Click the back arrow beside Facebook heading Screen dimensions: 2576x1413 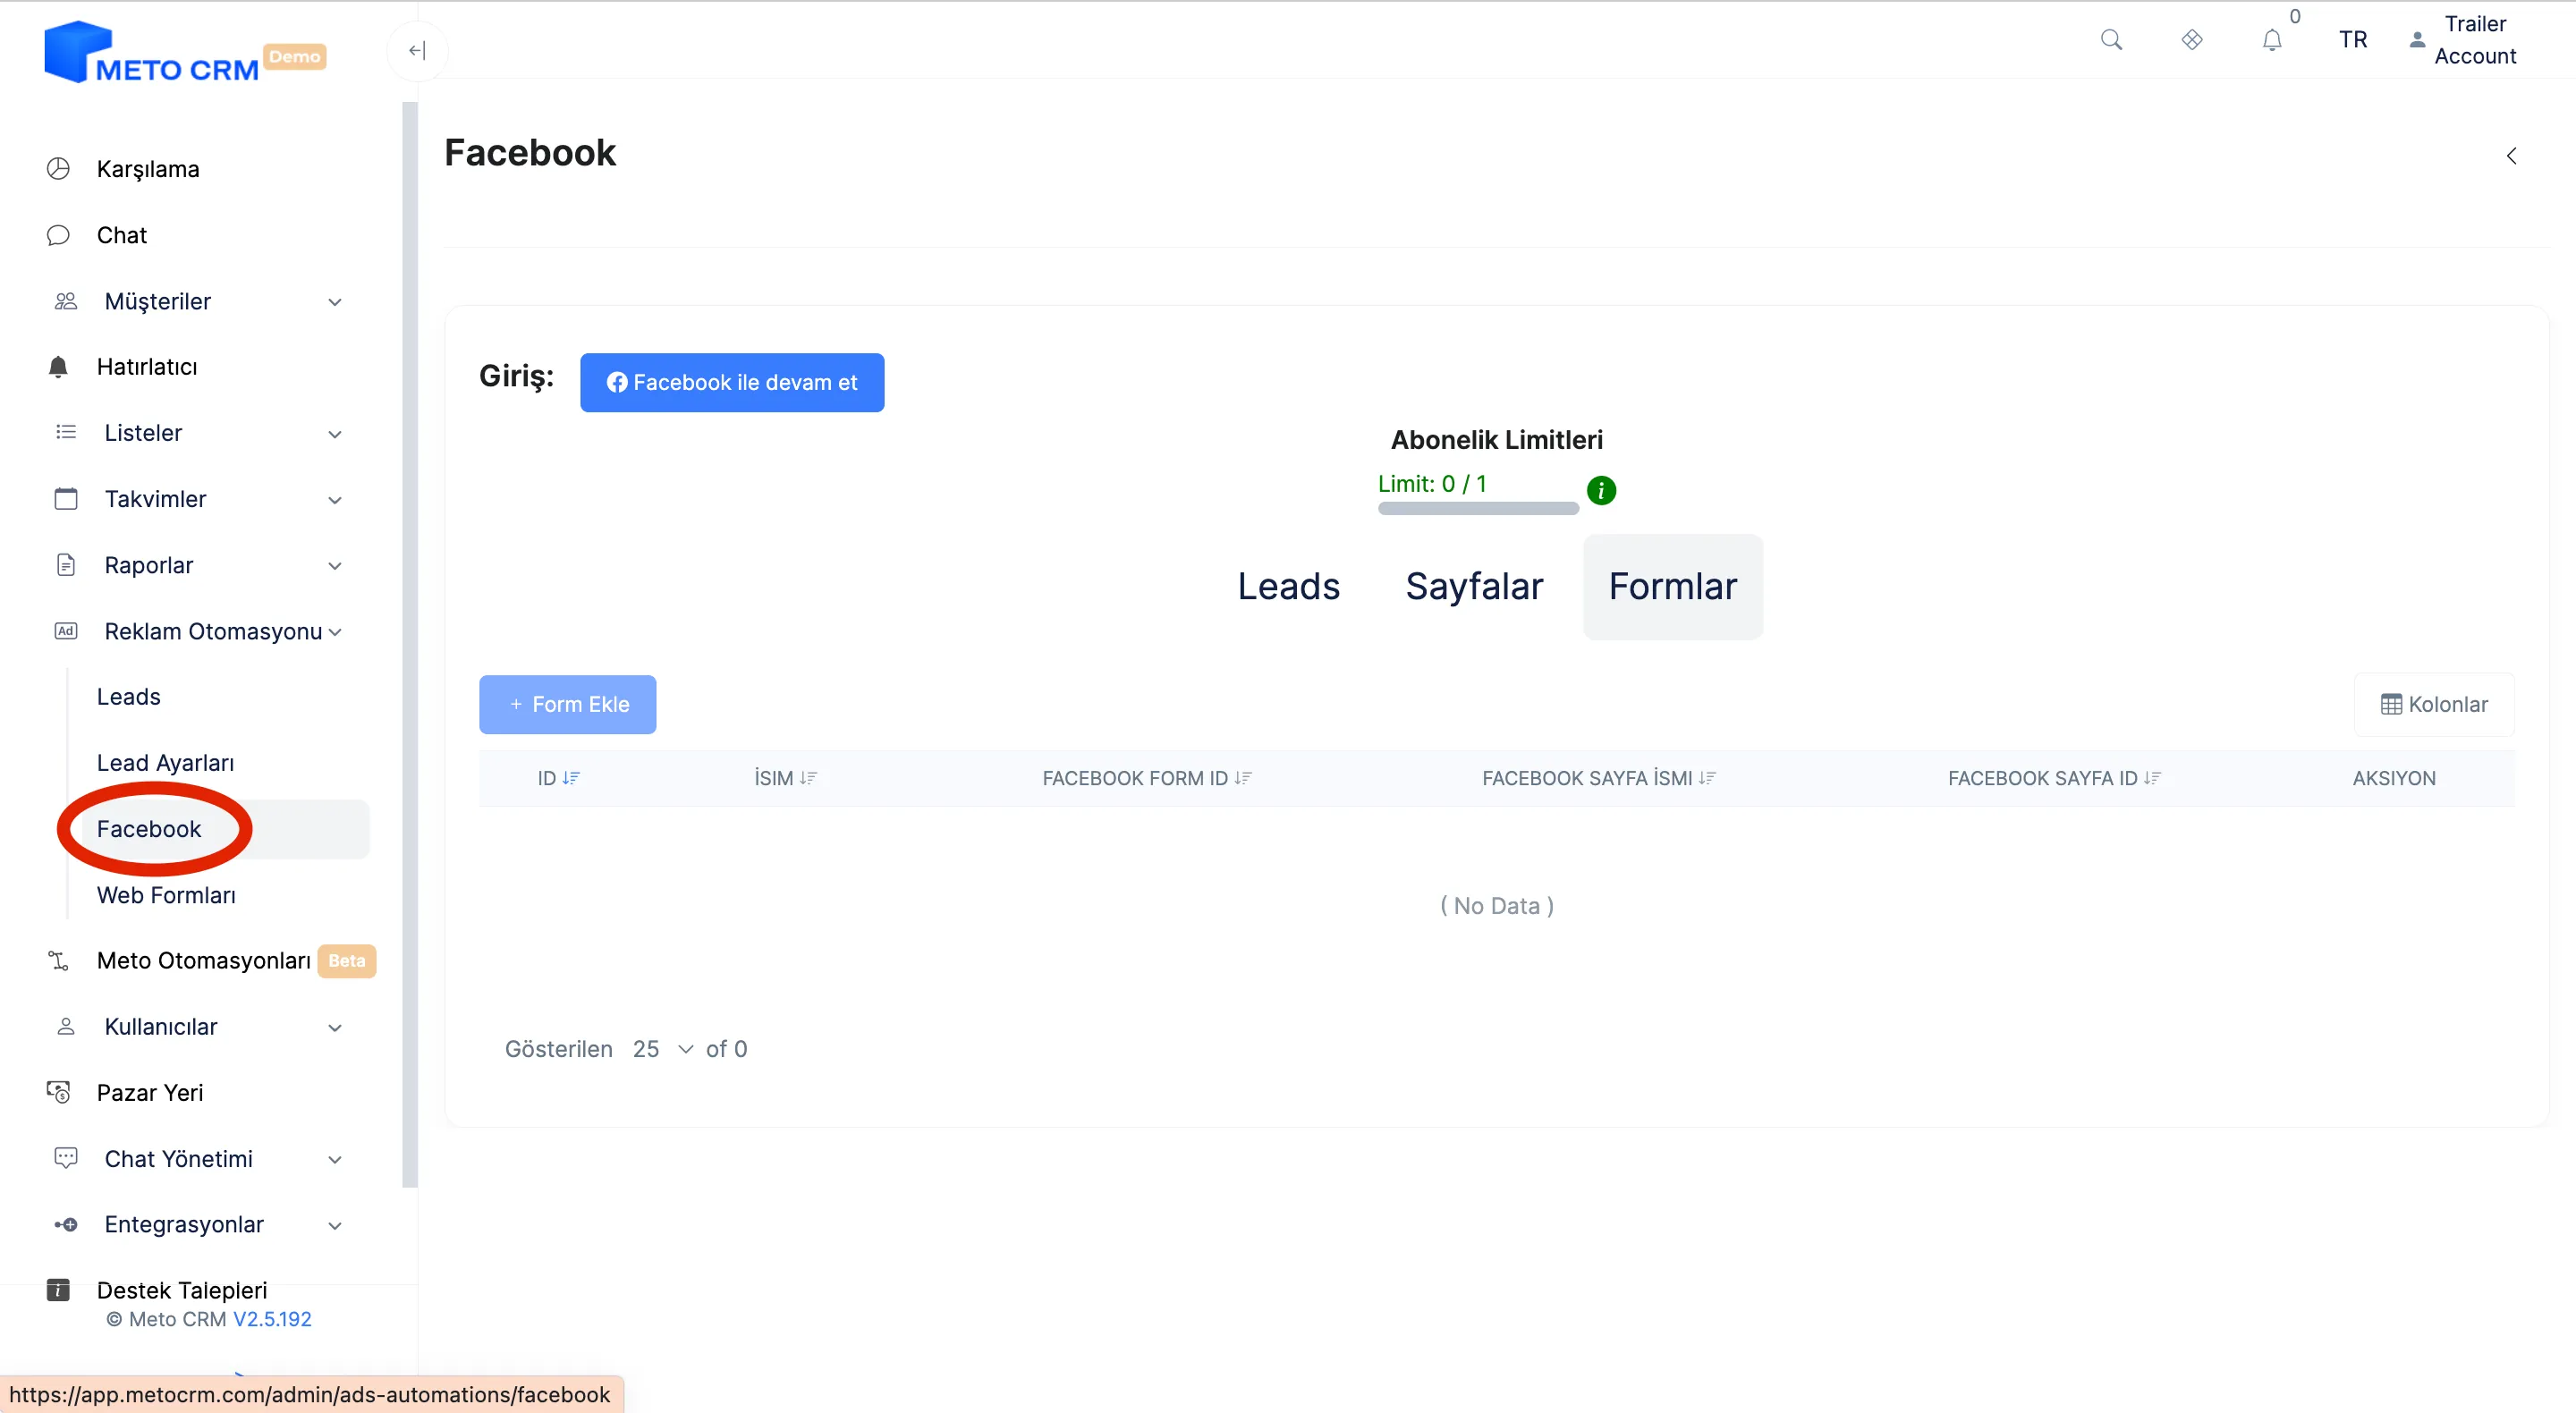pyautogui.click(x=2511, y=156)
